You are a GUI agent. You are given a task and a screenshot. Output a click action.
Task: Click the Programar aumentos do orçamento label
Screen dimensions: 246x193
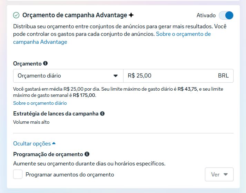tap(70, 174)
